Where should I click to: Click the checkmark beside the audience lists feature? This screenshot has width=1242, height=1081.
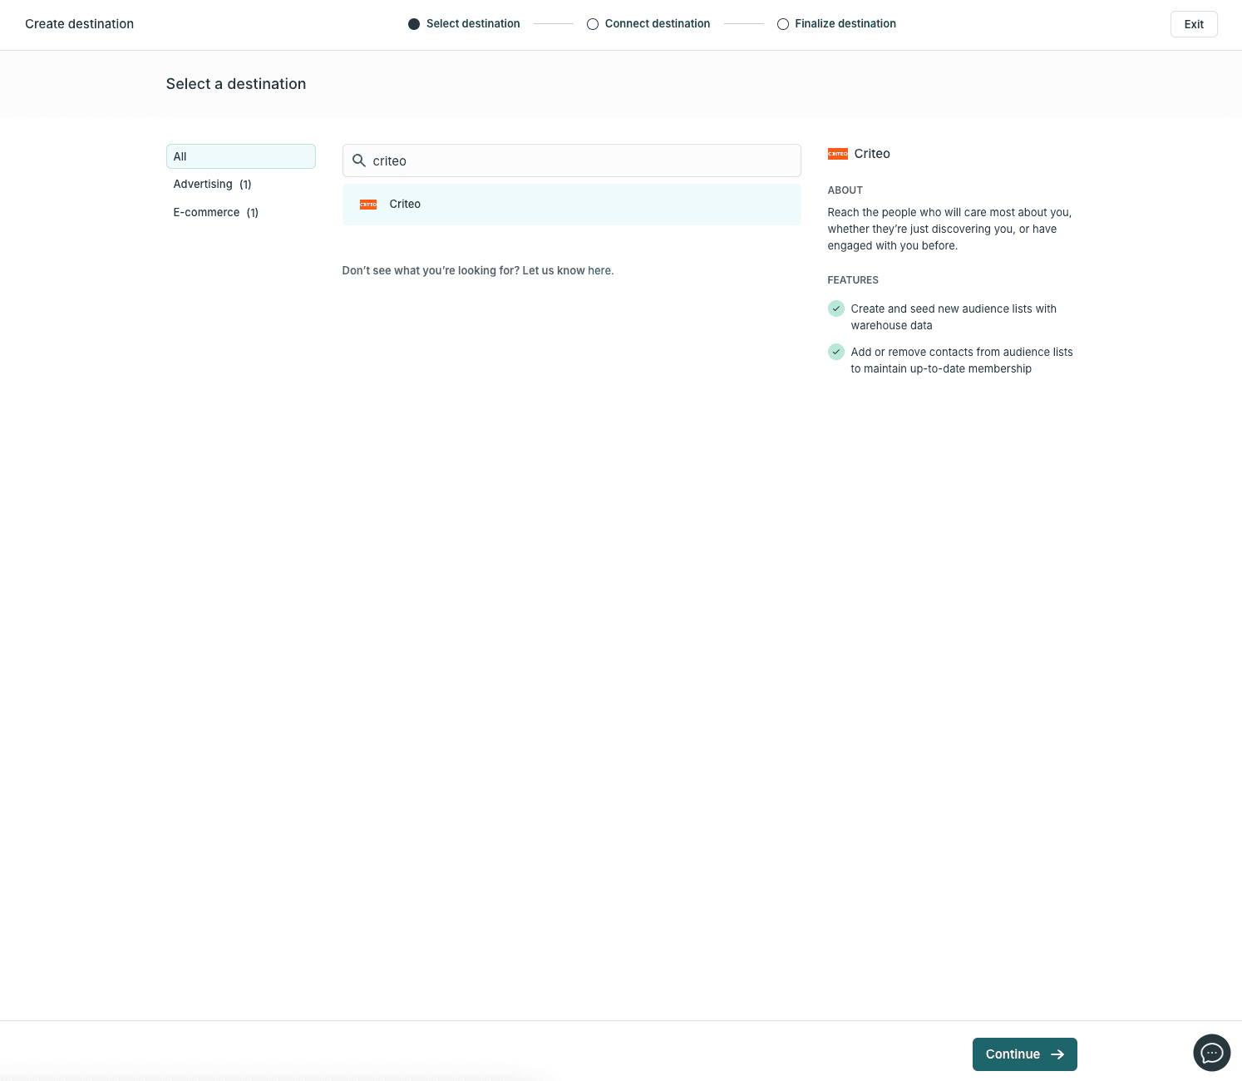(x=835, y=309)
